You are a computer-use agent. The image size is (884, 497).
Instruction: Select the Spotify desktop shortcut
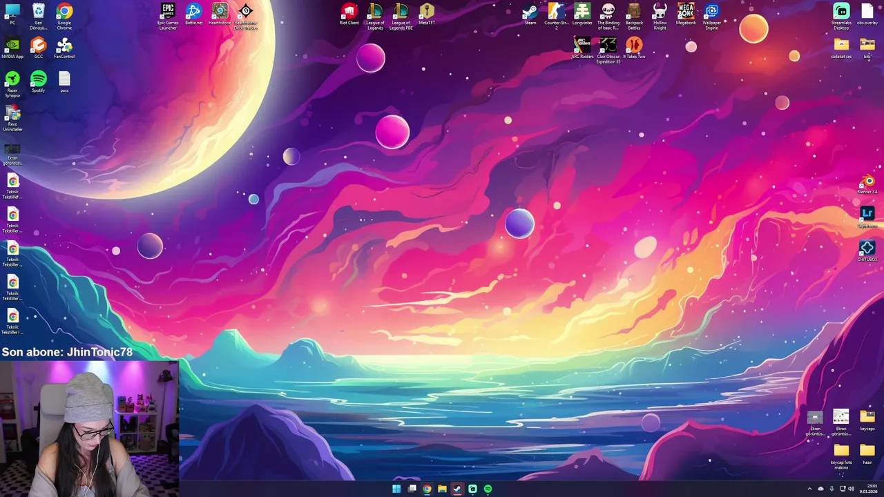39,81
